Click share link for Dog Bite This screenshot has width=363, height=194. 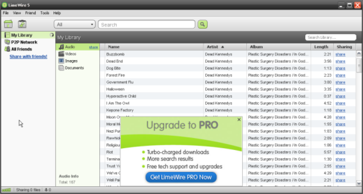341,68
